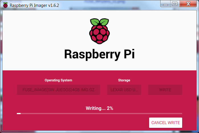Click the green leaves on the raspberry logo
This screenshot has width=199, height=133.
[x=99, y=22]
